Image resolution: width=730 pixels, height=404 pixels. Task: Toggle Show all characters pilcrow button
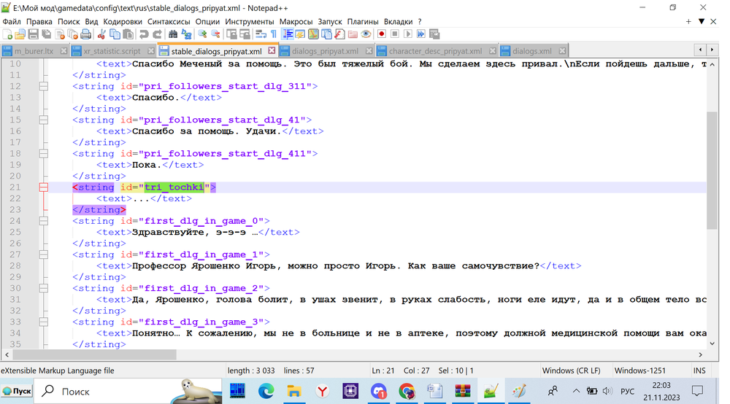tap(274, 34)
